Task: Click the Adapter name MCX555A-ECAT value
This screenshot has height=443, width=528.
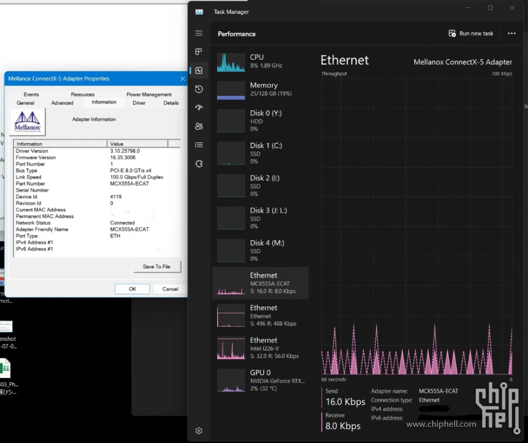Action: [x=438, y=391]
